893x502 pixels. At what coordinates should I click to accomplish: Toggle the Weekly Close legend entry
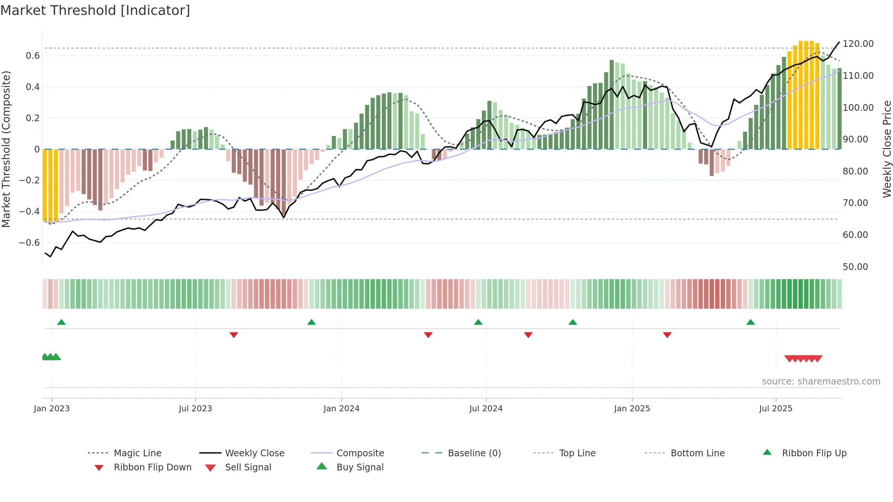pyautogui.click(x=242, y=453)
